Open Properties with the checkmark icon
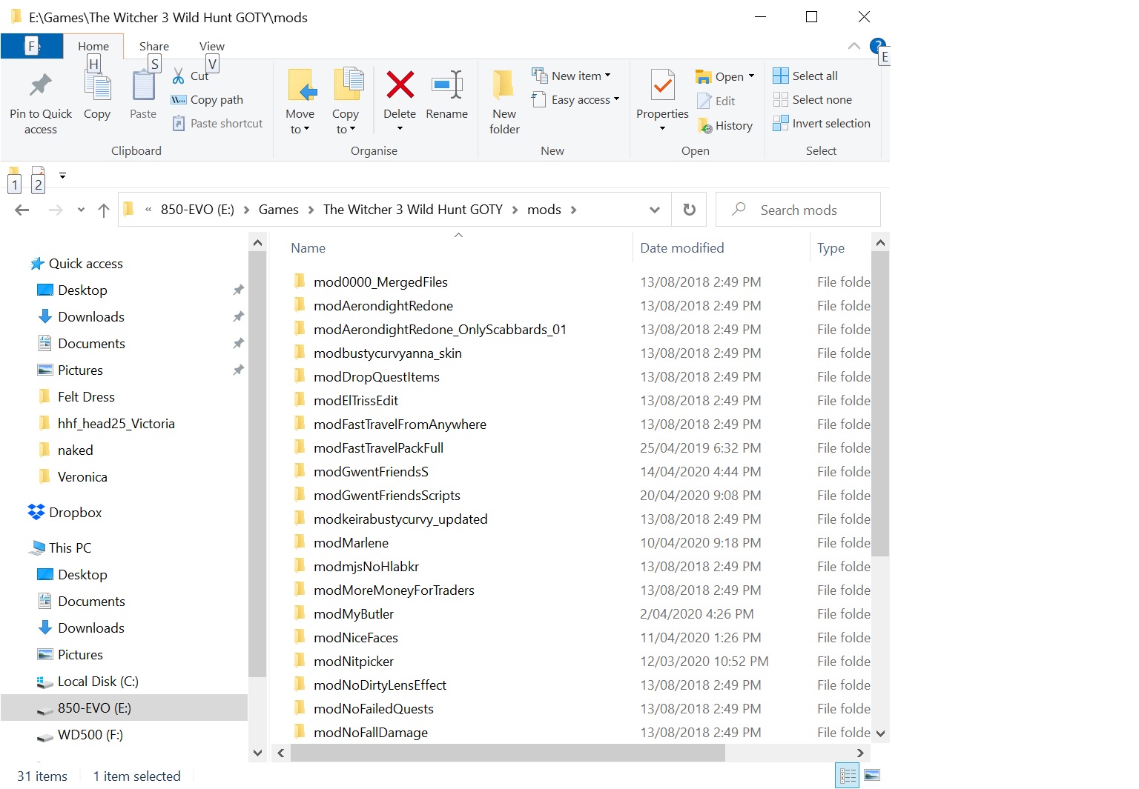This screenshot has height=789, width=1139. (x=662, y=85)
